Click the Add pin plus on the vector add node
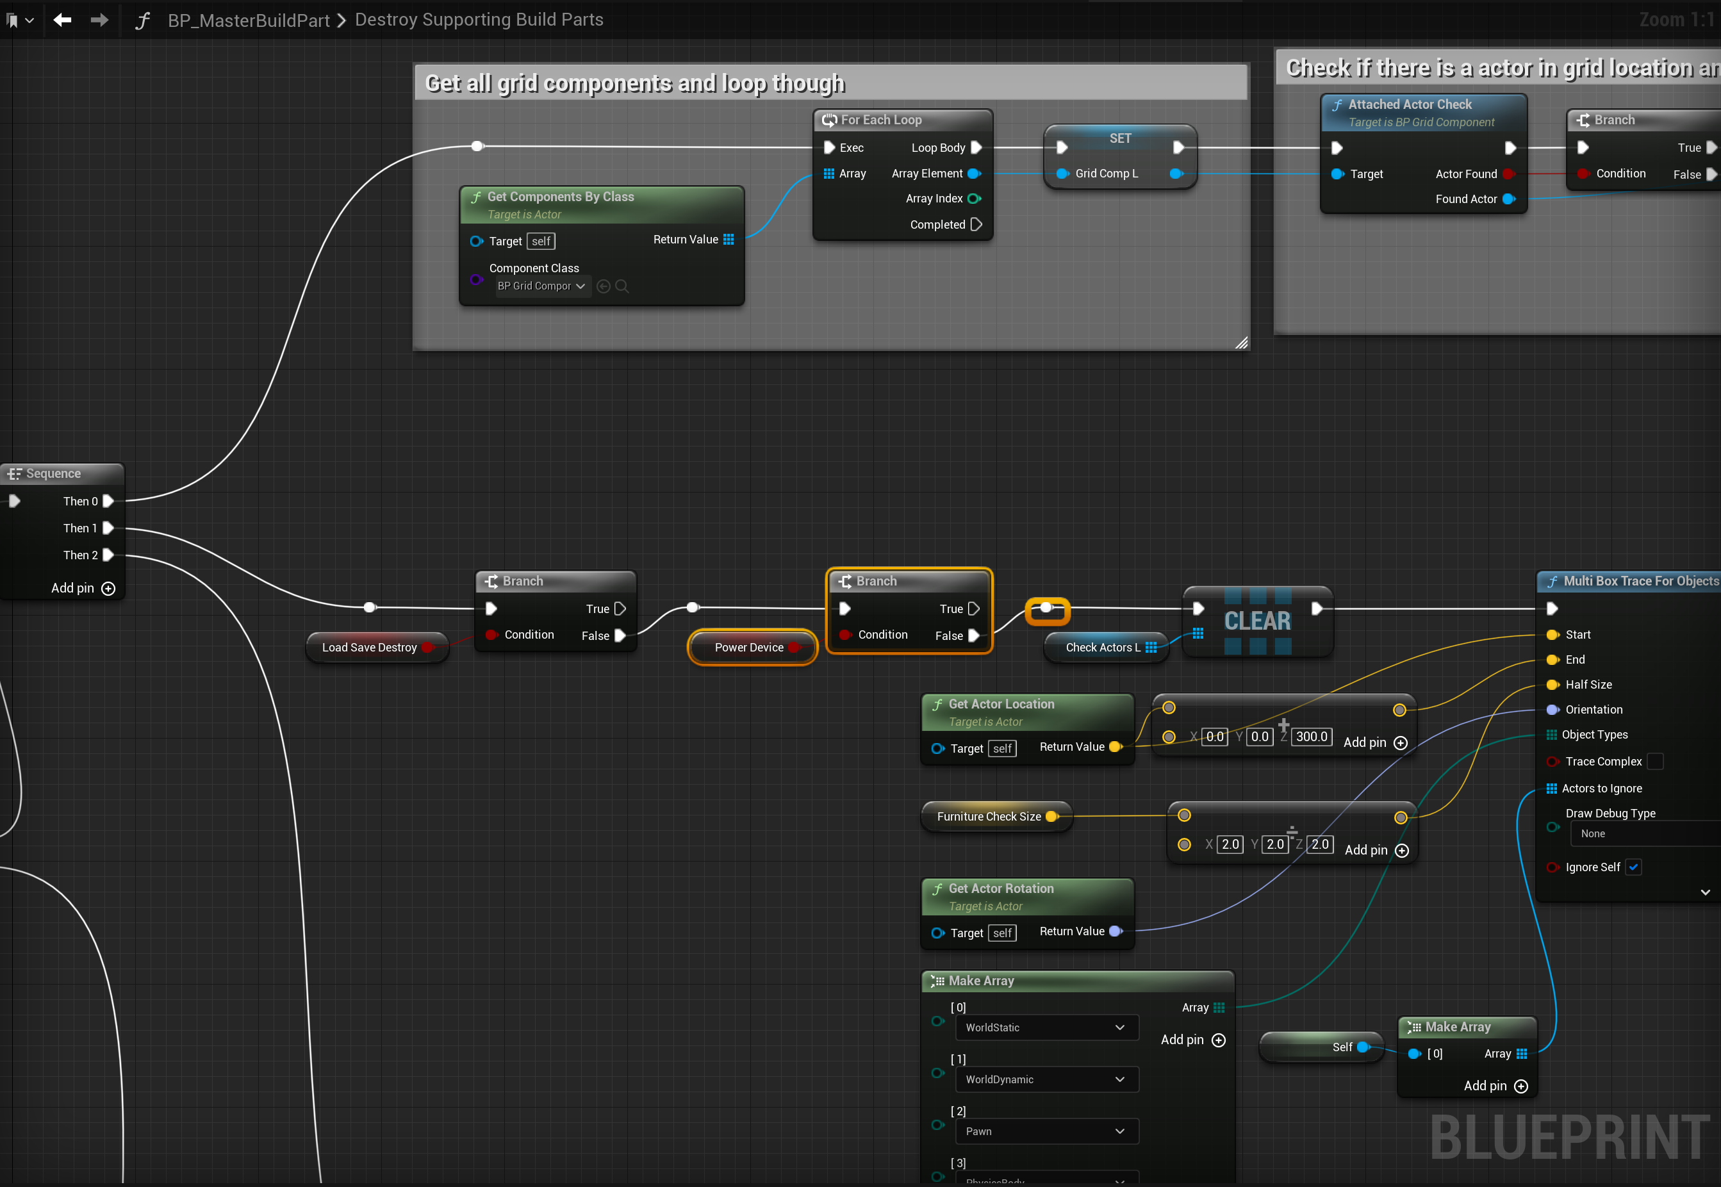This screenshot has height=1187, width=1721. pyautogui.click(x=1401, y=743)
